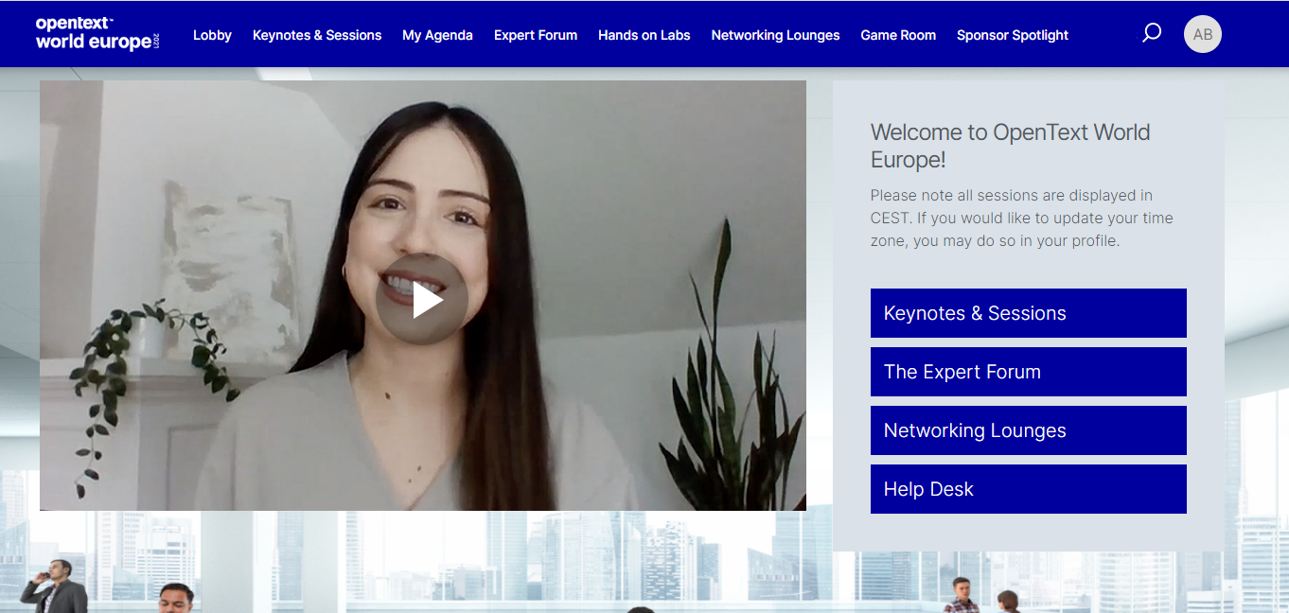Open the AB profile avatar

pos(1202,34)
